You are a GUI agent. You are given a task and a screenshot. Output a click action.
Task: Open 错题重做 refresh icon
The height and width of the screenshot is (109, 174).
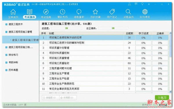(x=79, y=12)
